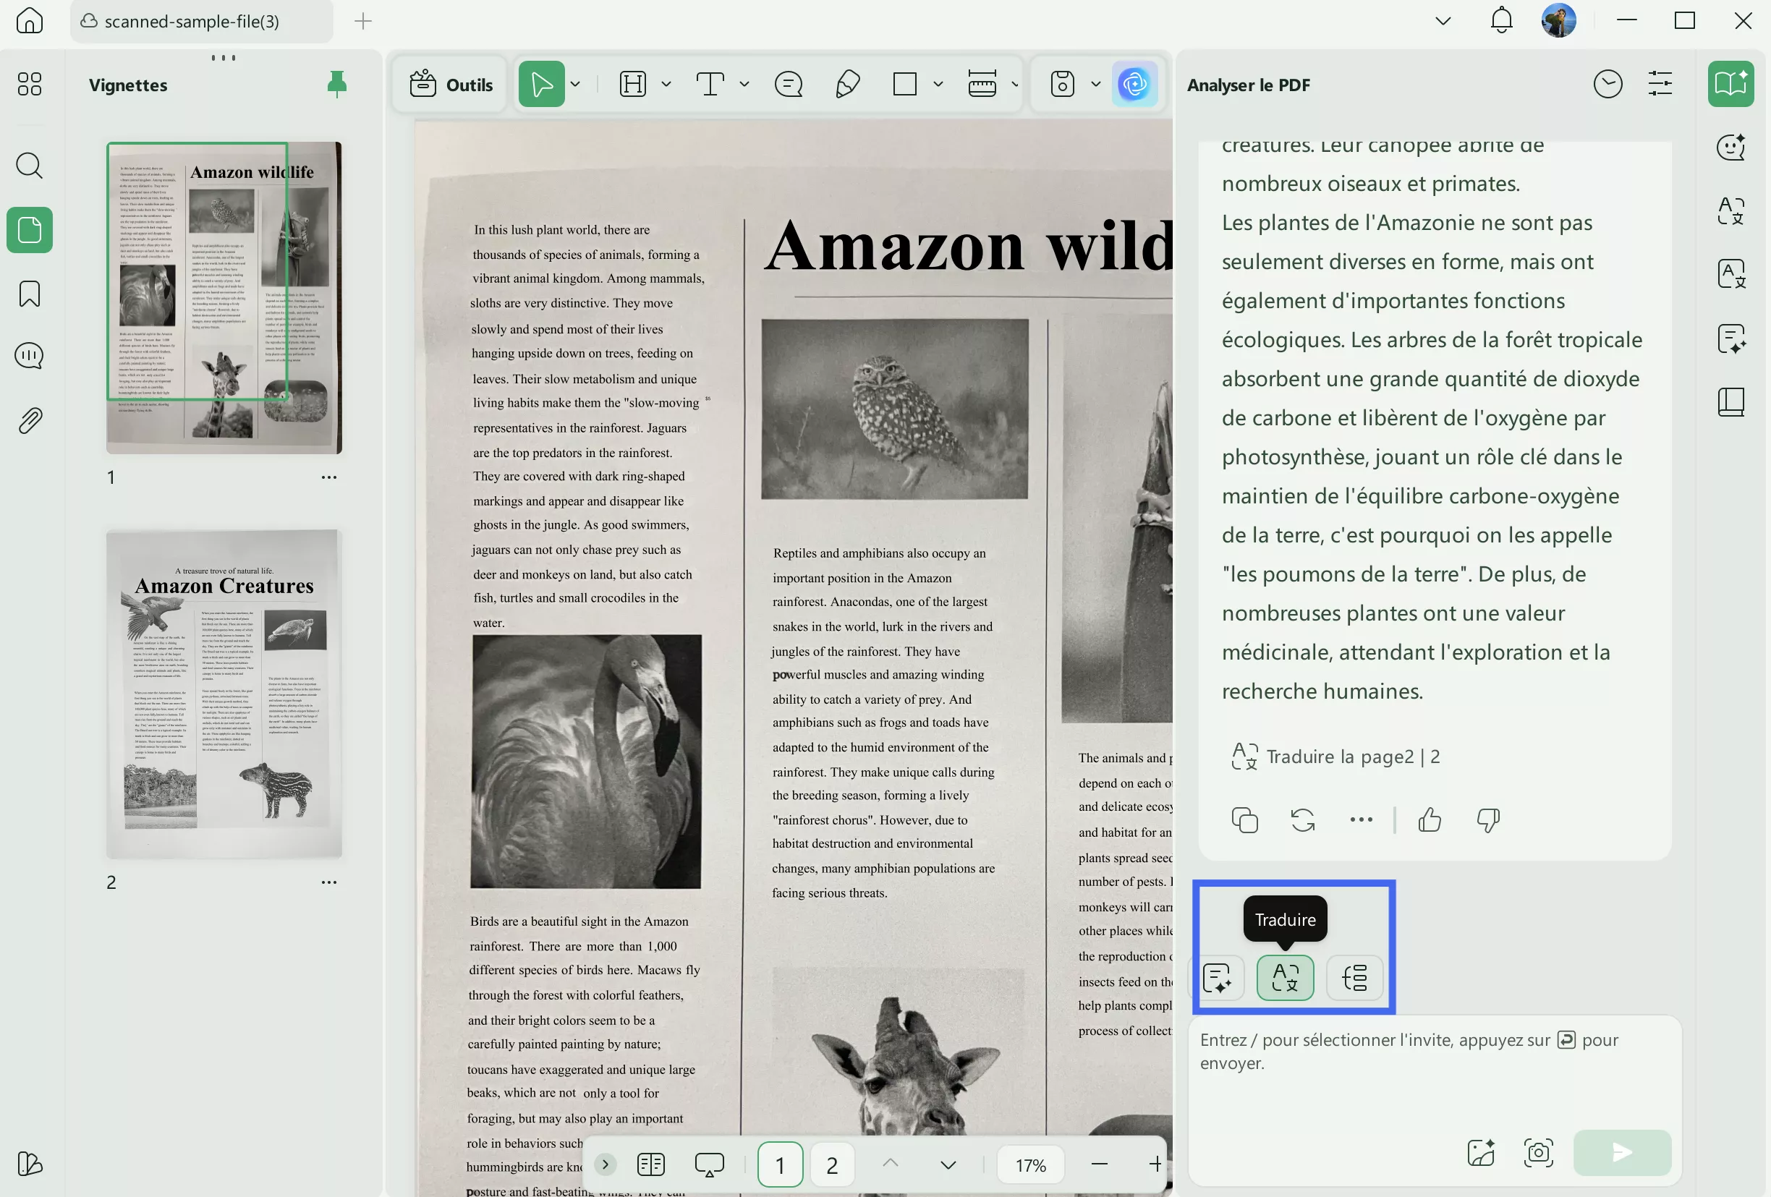Click the zoom in plus button

point(1155,1164)
